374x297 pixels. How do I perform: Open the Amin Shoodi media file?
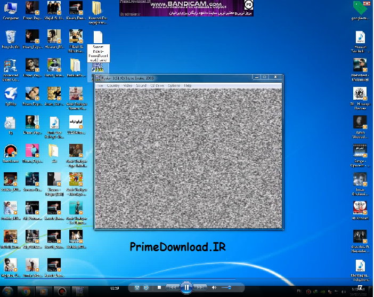[360, 127]
